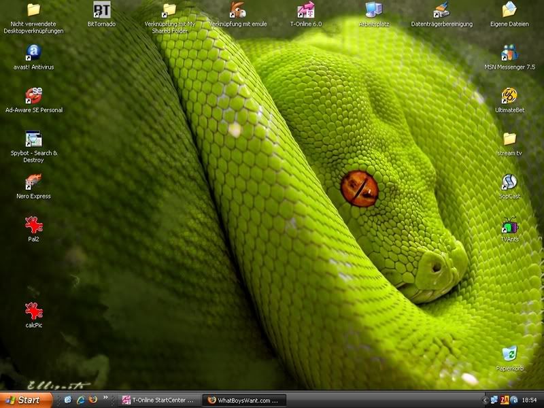544x408 pixels.
Task: Select the Spybot - Search & Destroy shortcut
Action: (33, 139)
